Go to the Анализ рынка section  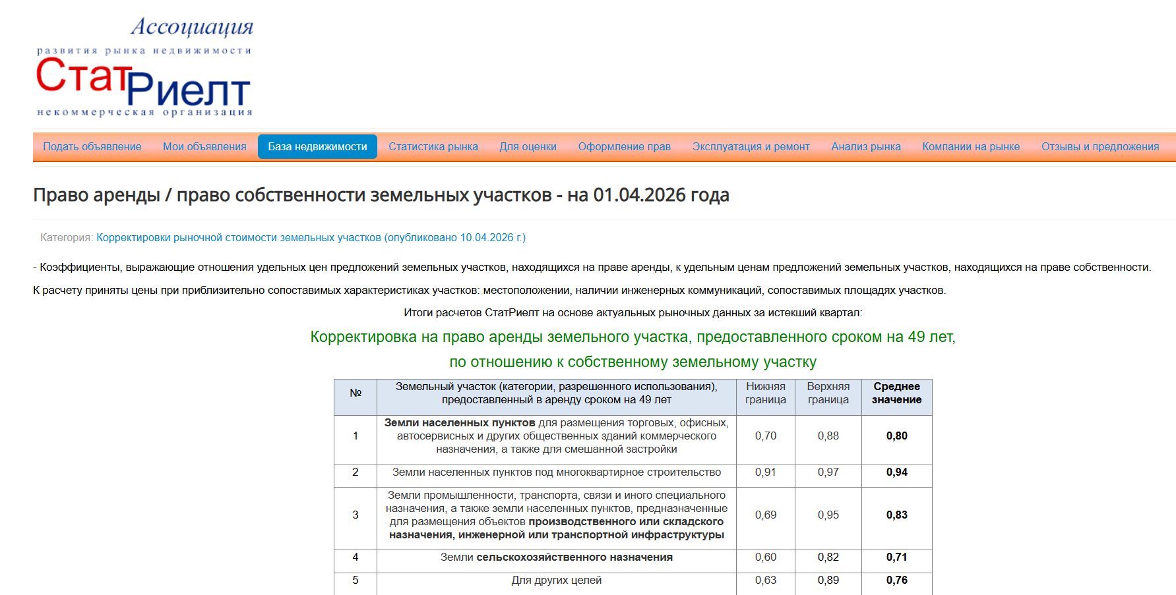point(866,146)
